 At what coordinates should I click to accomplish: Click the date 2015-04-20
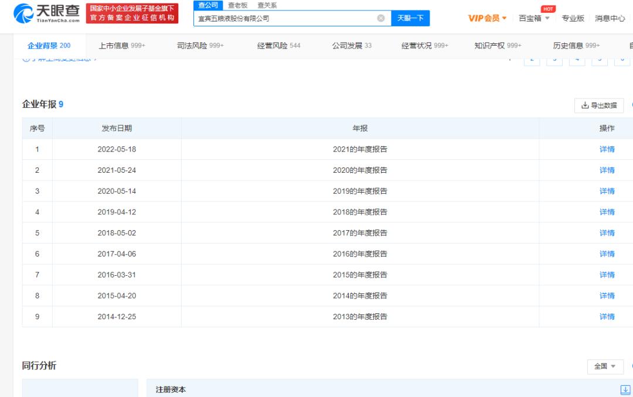[117, 296]
